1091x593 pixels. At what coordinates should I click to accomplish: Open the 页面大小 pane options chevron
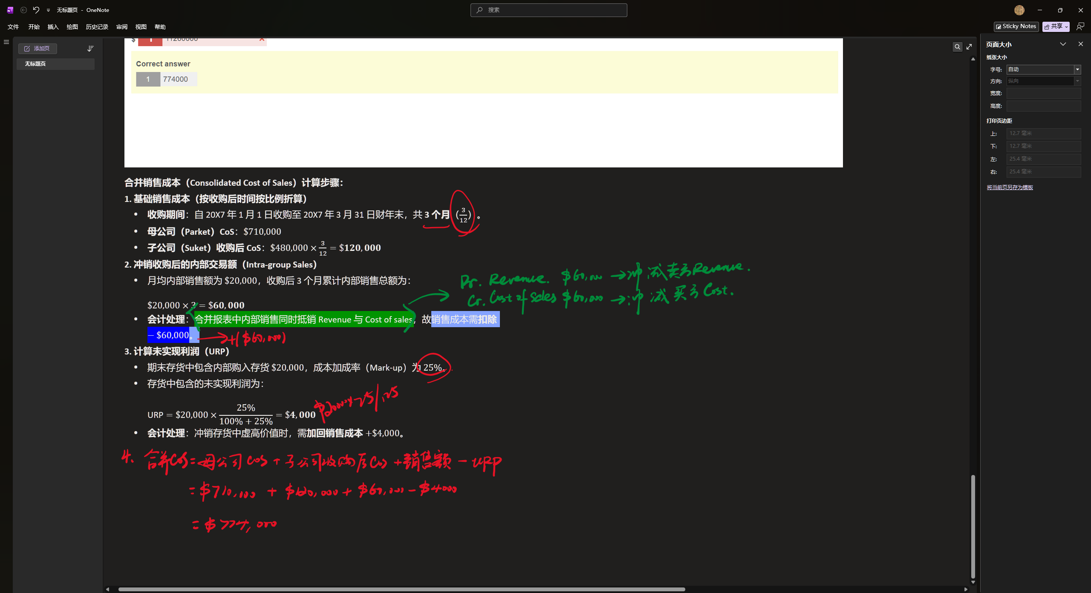click(1063, 44)
